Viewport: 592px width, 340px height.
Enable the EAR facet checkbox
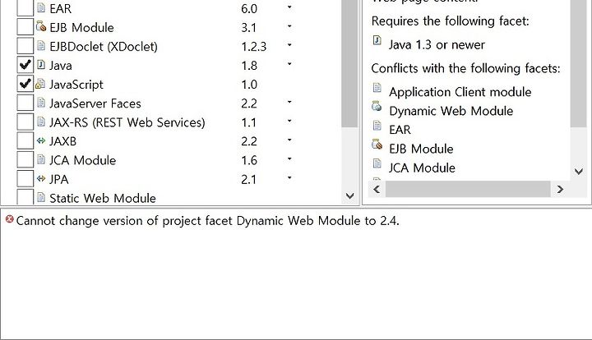(x=25, y=8)
